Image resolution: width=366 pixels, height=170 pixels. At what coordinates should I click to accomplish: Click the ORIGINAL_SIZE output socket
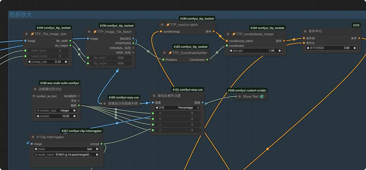coord(133,48)
